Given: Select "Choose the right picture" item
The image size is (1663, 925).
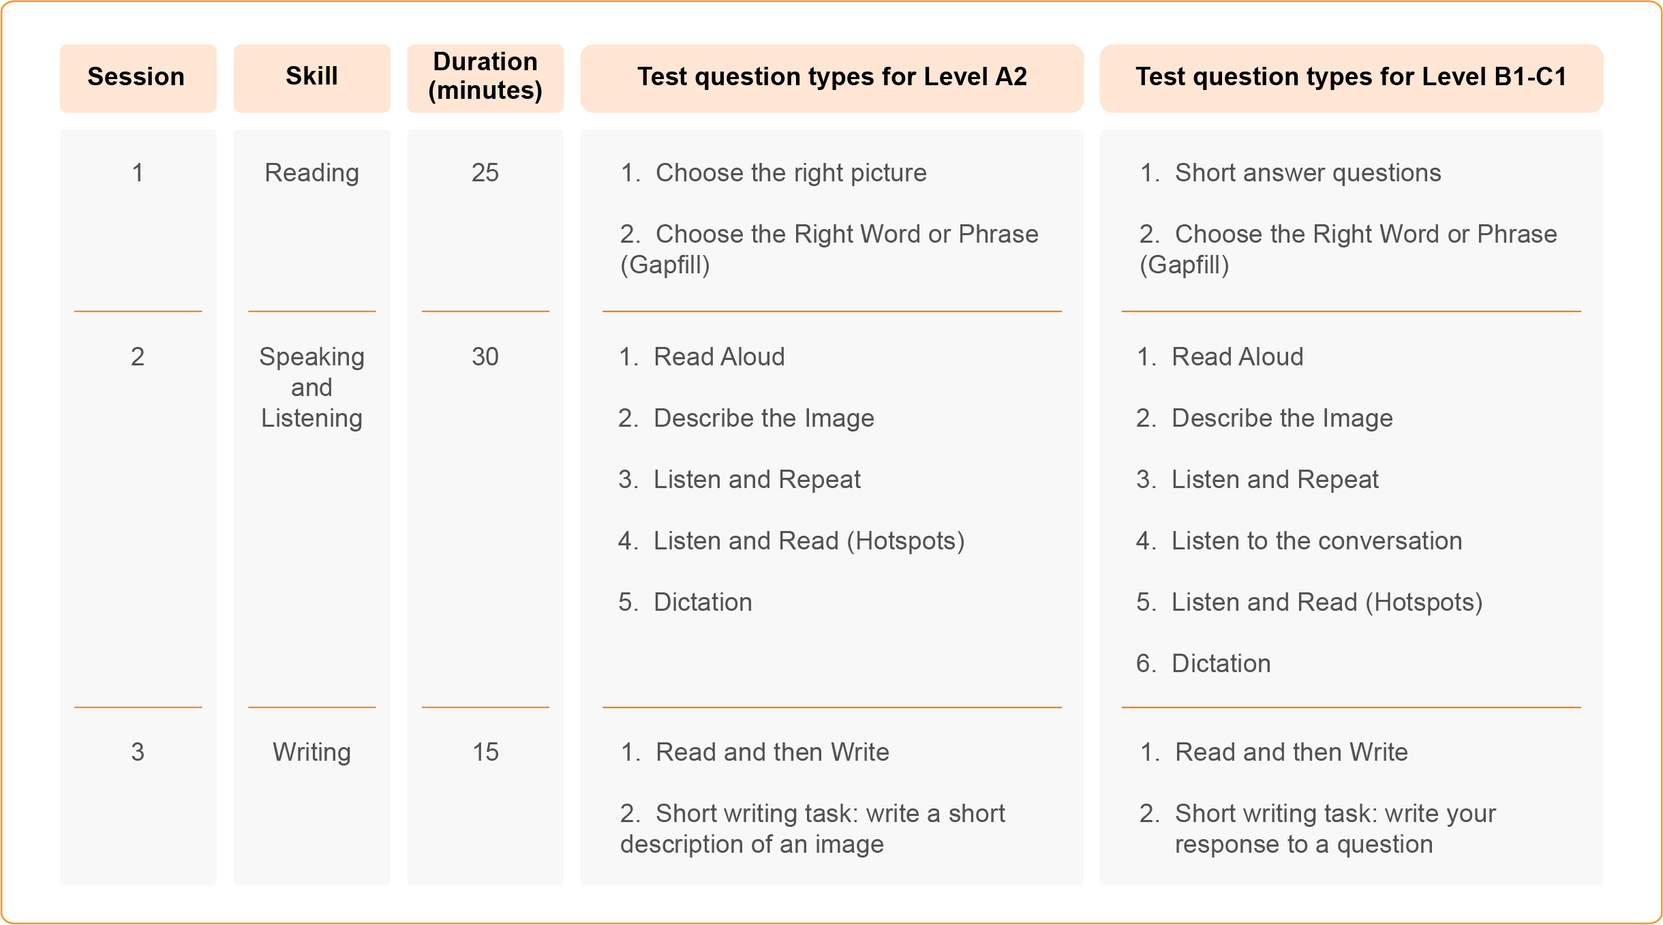Looking at the screenshot, I should click(x=791, y=173).
